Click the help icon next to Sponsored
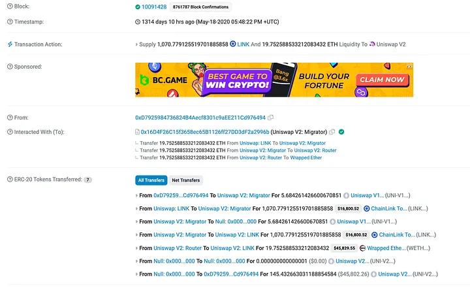This screenshot has height=288, width=470. 9,67
